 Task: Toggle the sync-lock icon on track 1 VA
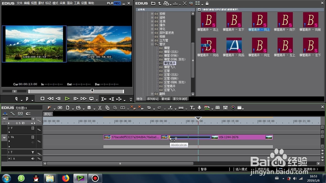point(39,141)
